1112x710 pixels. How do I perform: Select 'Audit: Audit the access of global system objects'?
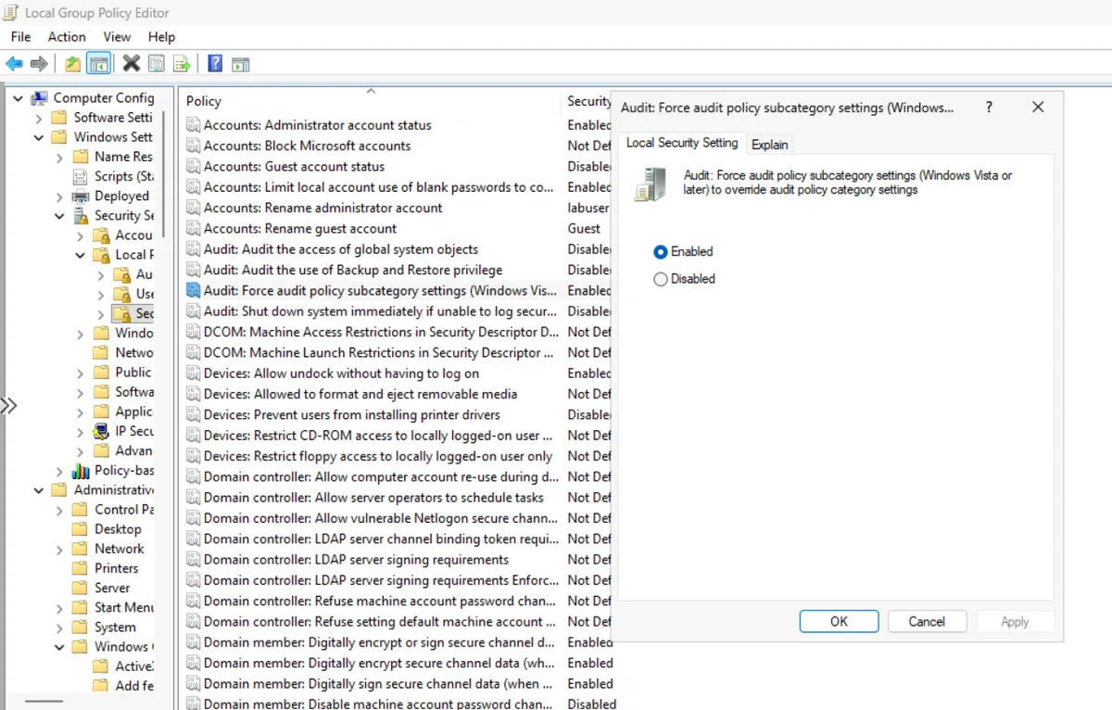click(x=341, y=249)
